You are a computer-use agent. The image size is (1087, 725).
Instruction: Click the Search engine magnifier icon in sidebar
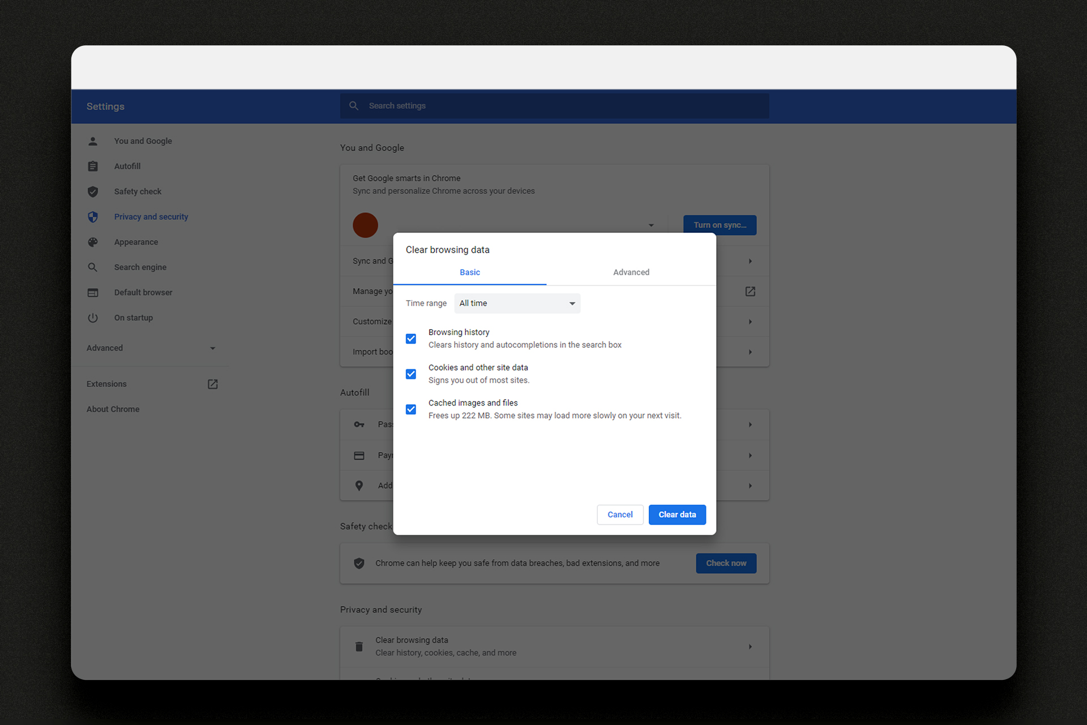[93, 267]
